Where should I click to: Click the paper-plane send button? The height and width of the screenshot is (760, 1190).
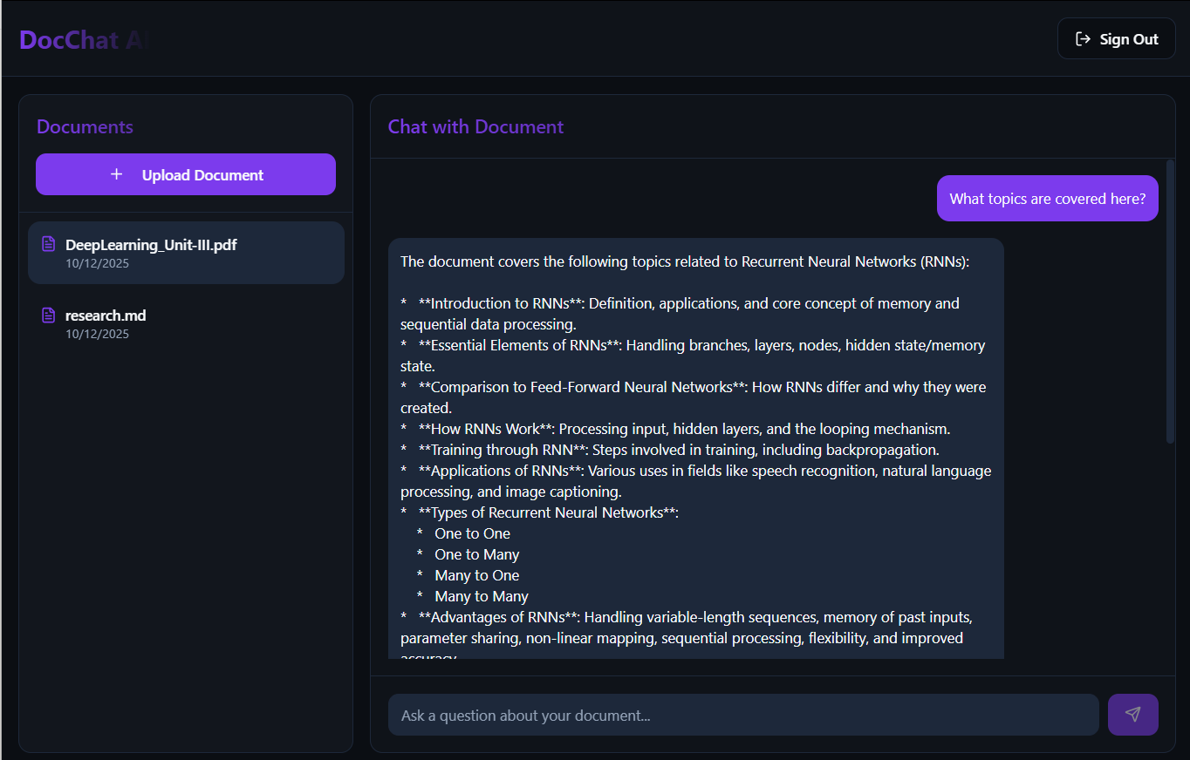click(x=1132, y=715)
